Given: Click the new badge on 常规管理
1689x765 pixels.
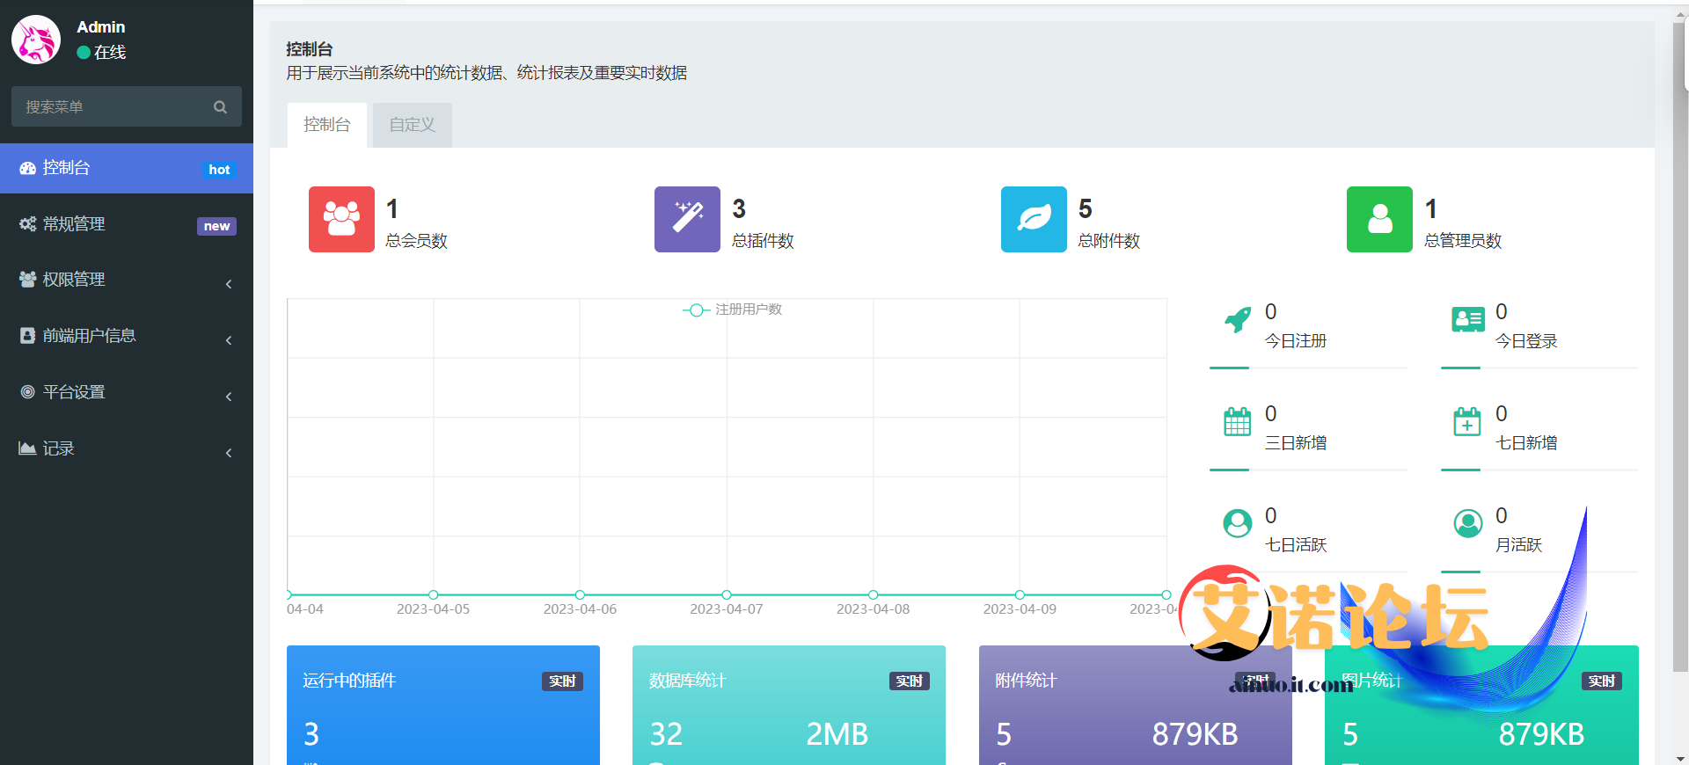Looking at the screenshot, I should [x=216, y=226].
